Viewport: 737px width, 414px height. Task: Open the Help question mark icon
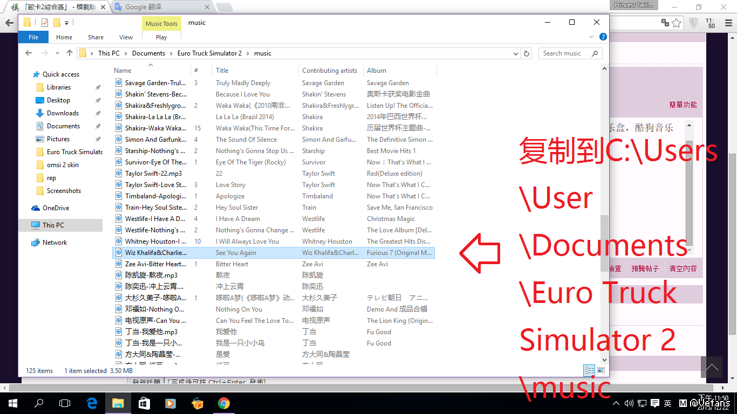[x=603, y=37]
